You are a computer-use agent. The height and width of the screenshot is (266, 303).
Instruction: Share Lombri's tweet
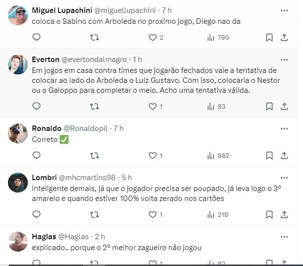click(284, 214)
